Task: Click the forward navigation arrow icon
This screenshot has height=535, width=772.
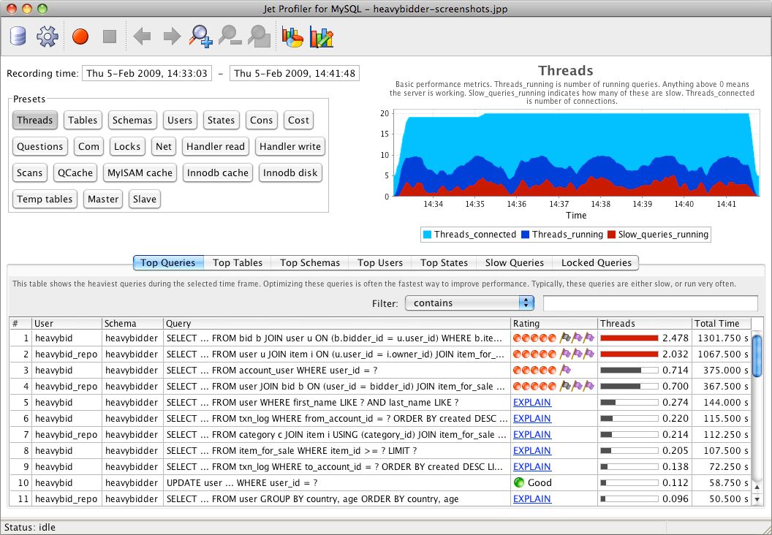Action: [173, 36]
